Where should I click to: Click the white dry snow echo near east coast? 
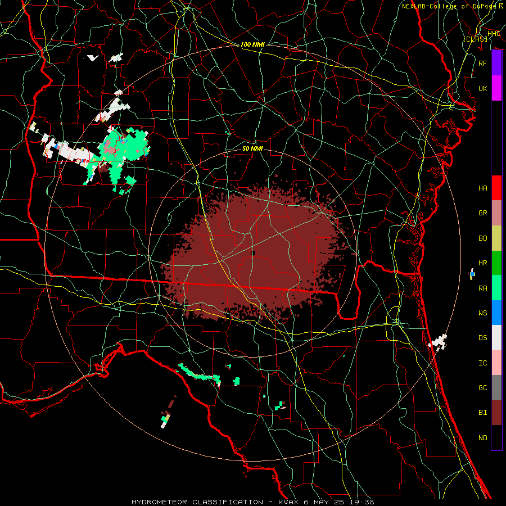[x=439, y=342]
